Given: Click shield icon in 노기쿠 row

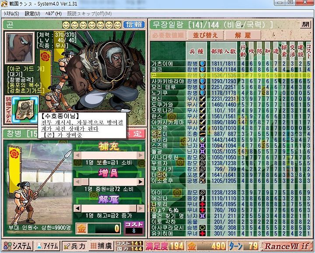Looking at the screenshot, I should 202,93.
